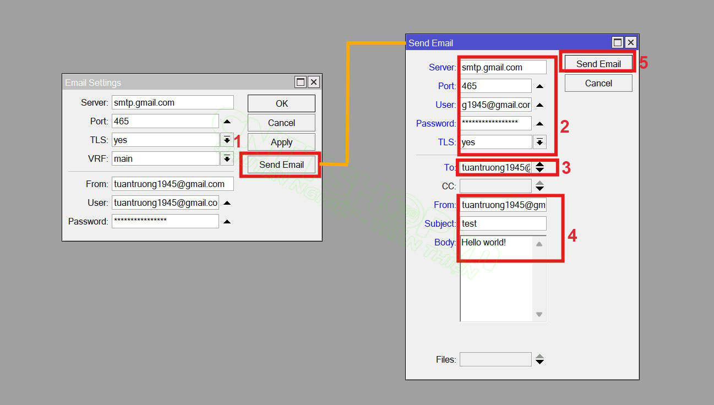Click Apply in the Email Settings dialog
714x405 pixels.
click(x=281, y=142)
